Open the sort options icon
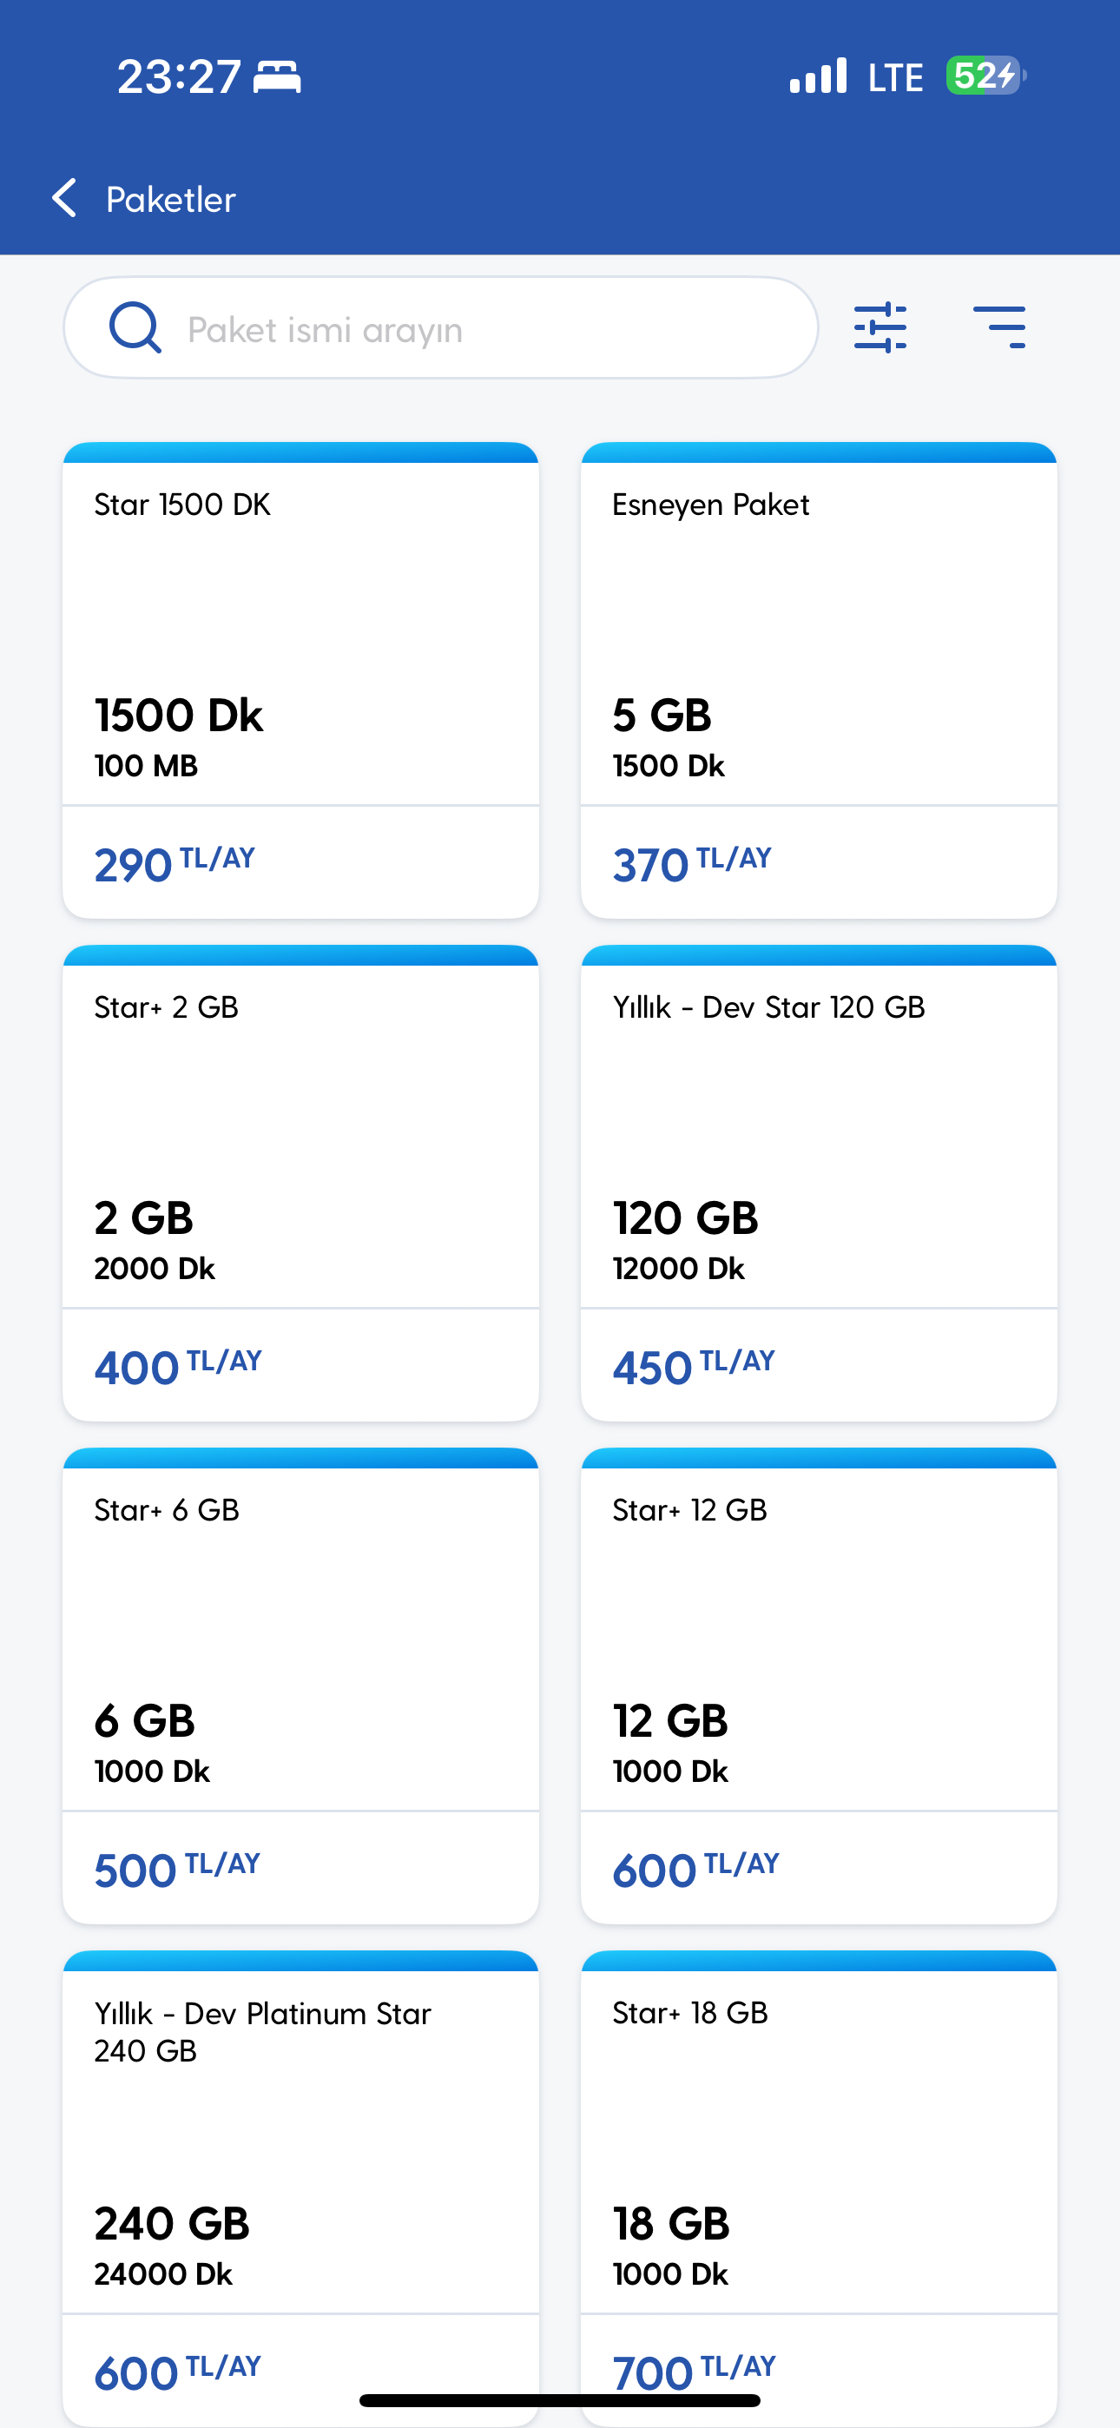This screenshot has height=2428, width=1120. tap(998, 328)
